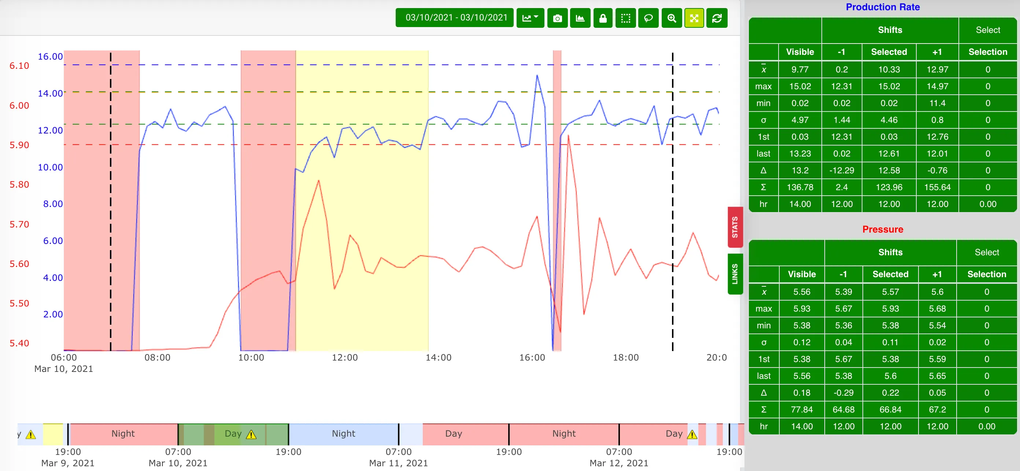The height and width of the screenshot is (471, 1020).
Task: Click Production Rate max Visible value 15.02
Action: click(x=800, y=86)
